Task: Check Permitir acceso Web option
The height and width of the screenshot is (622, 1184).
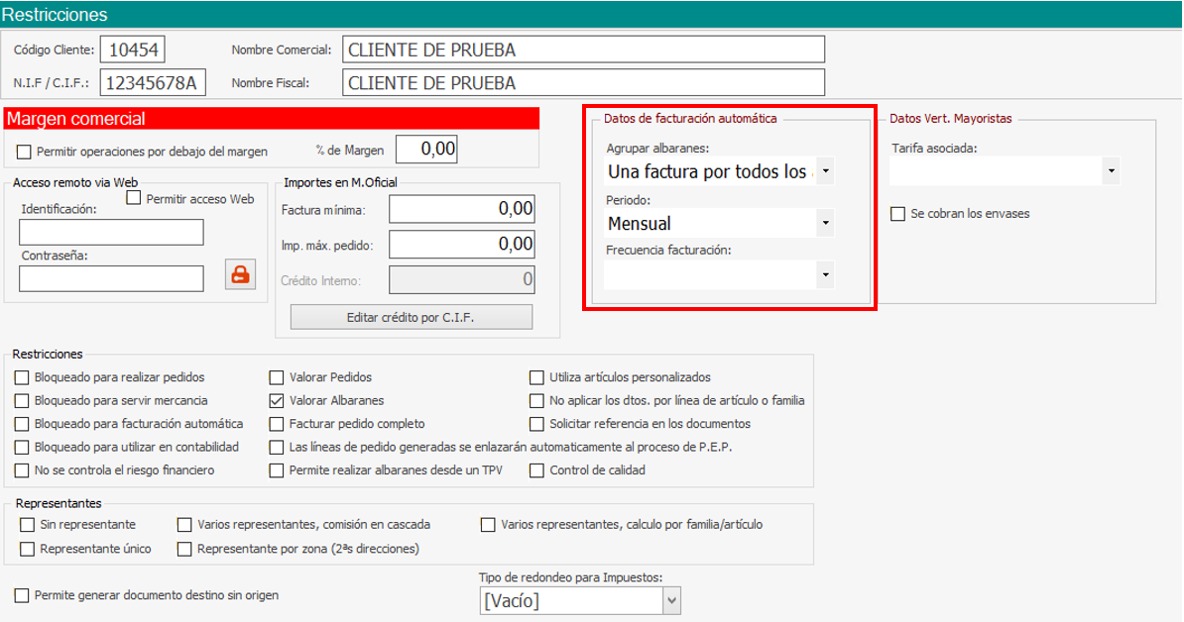Action: pyautogui.click(x=134, y=199)
